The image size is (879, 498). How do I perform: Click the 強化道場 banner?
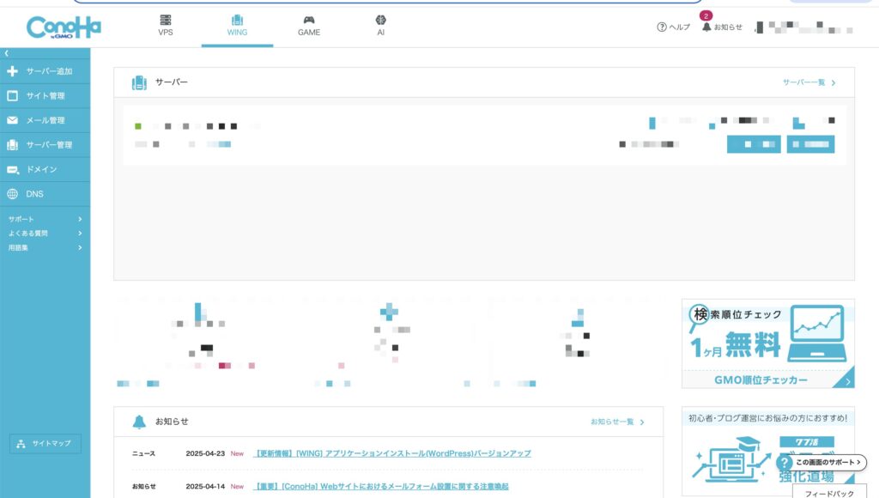click(x=768, y=452)
